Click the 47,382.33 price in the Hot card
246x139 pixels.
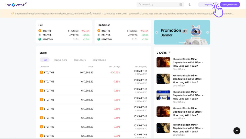[74, 35]
